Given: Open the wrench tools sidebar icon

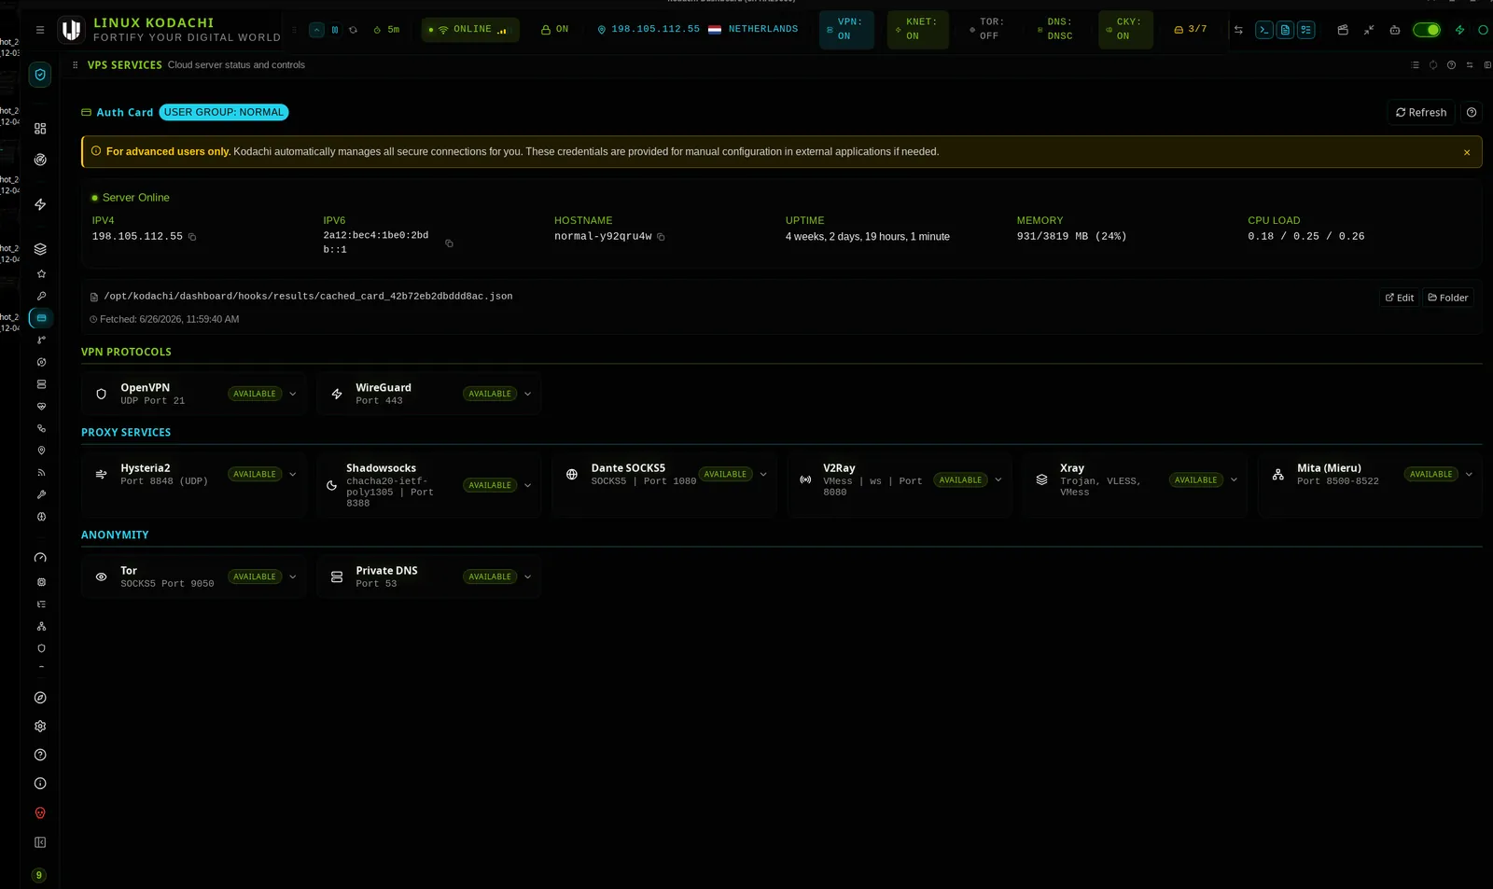Looking at the screenshot, I should tap(41, 495).
